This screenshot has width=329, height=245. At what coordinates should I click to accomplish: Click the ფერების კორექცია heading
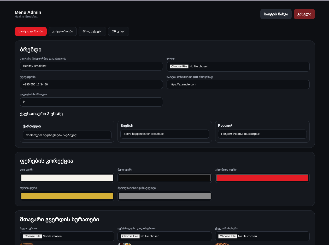(x=46, y=161)
